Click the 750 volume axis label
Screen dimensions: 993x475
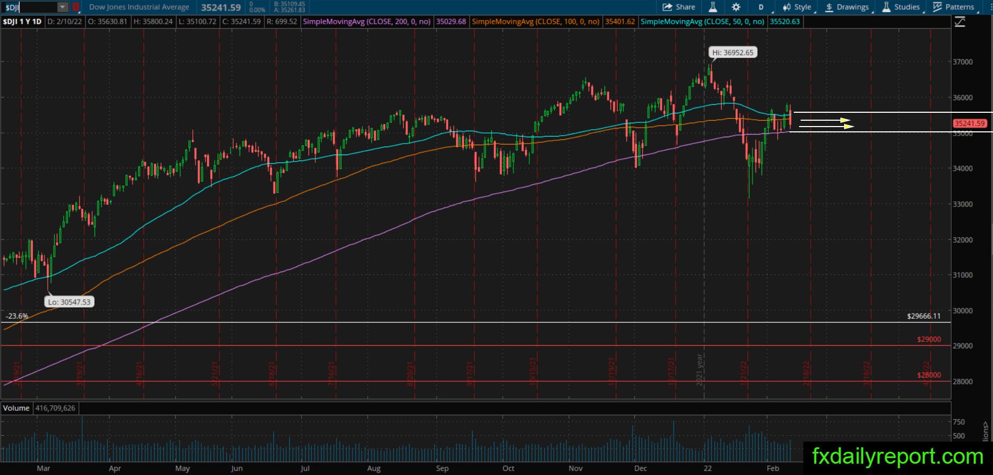(959, 422)
